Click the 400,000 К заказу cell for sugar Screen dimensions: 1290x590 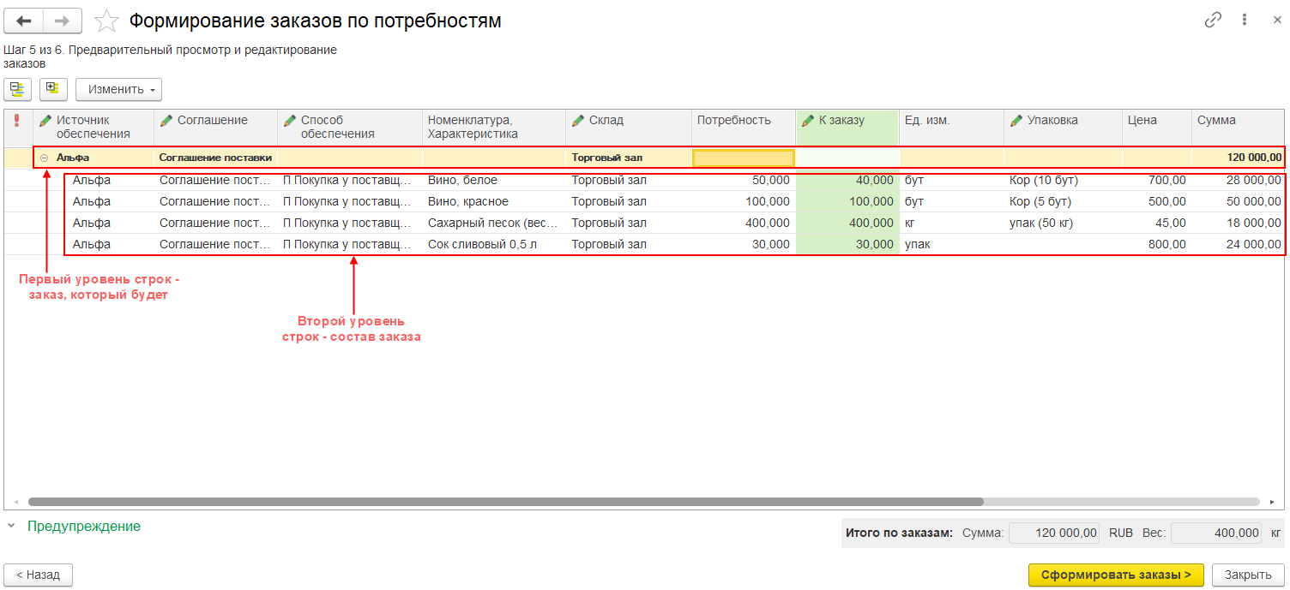tap(847, 223)
